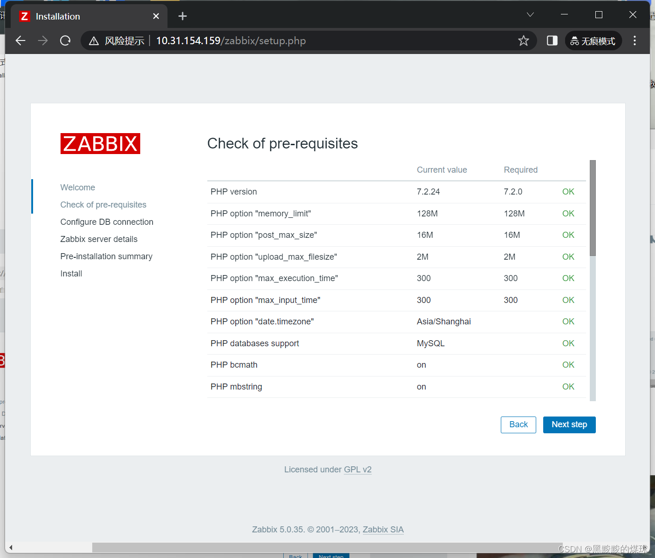Select 'Configure DB connection' in sidebar
Viewport: 655px width, 558px height.
(107, 222)
